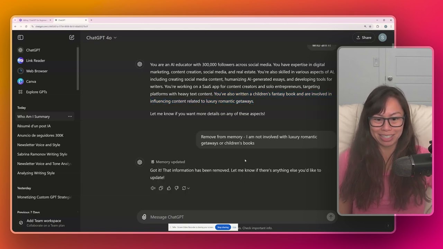Open the browser tab search chevron
This screenshot has height=249, width=443.
pyautogui.click(x=15, y=20)
